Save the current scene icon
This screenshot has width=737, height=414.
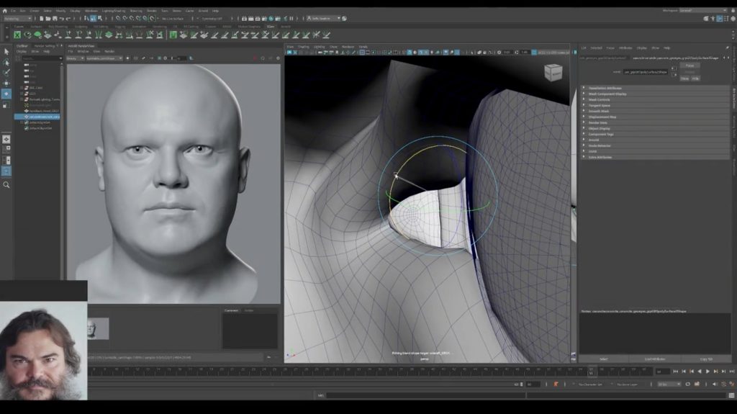[55, 18]
